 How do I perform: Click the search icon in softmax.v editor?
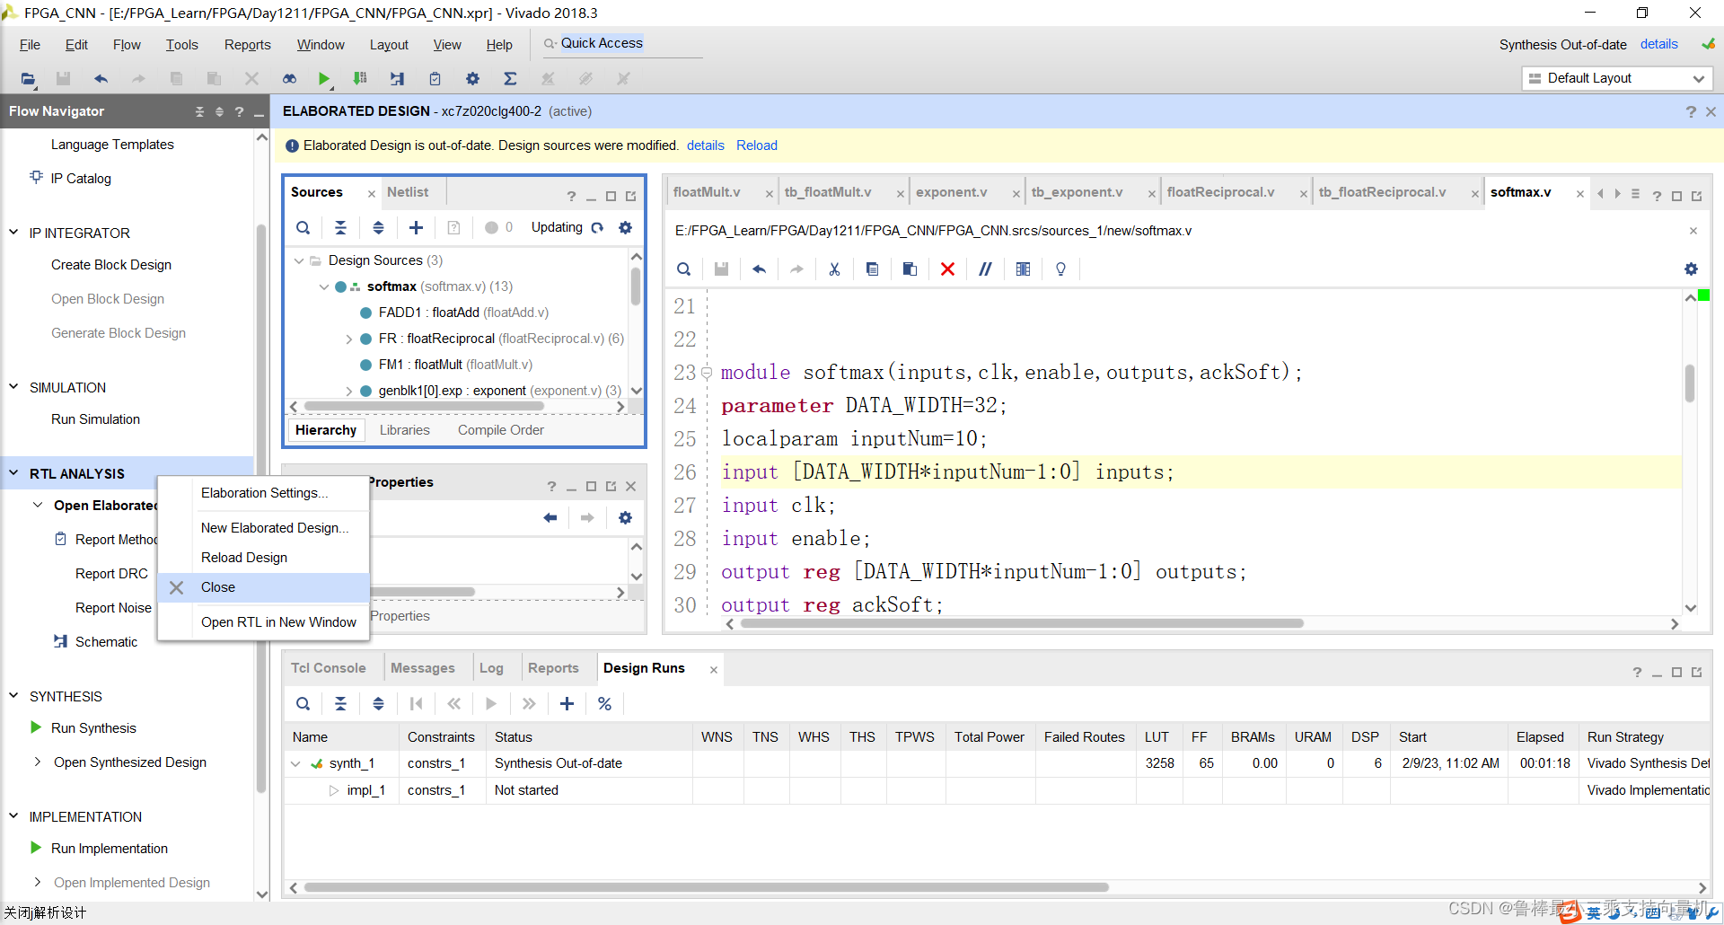pos(683,269)
